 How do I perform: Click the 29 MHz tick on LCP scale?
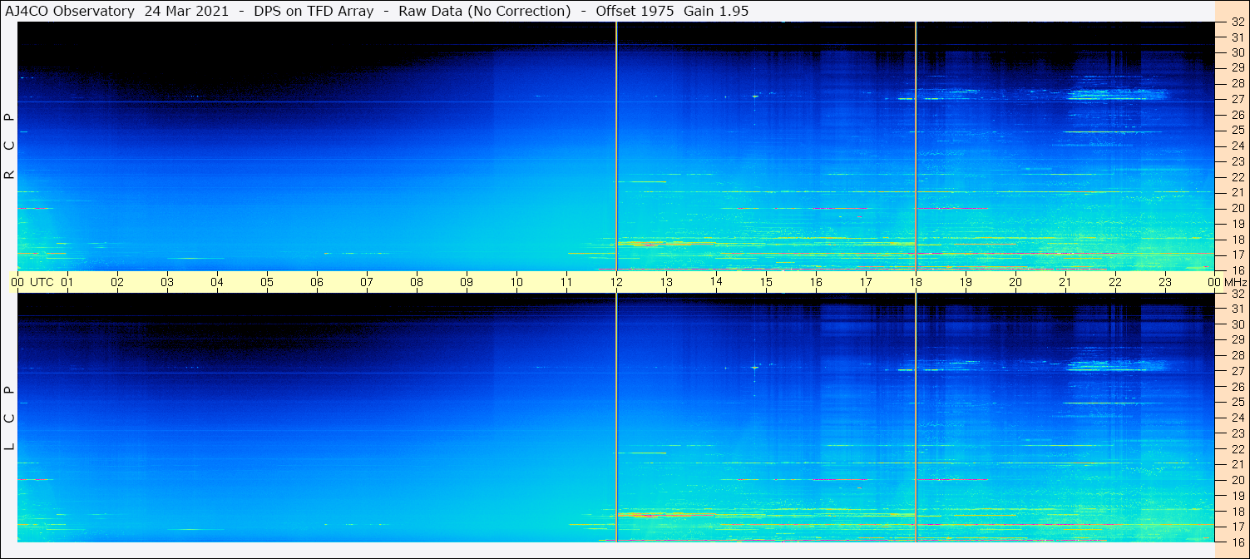pyautogui.click(x=1238, y=339)
